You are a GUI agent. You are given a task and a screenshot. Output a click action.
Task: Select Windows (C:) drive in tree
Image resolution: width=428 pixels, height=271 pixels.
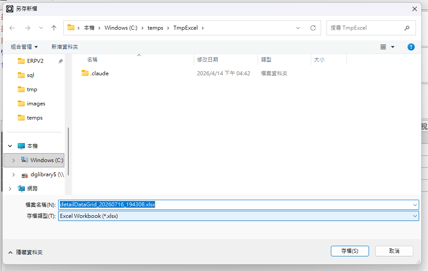tap(47, 160)
